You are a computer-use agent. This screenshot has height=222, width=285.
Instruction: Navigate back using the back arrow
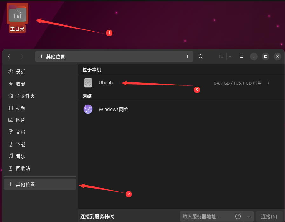[x=9, y=56]
